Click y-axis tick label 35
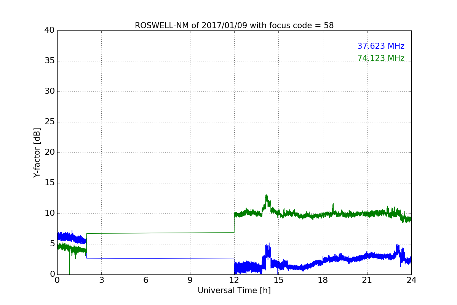 (x=50, y=61)
